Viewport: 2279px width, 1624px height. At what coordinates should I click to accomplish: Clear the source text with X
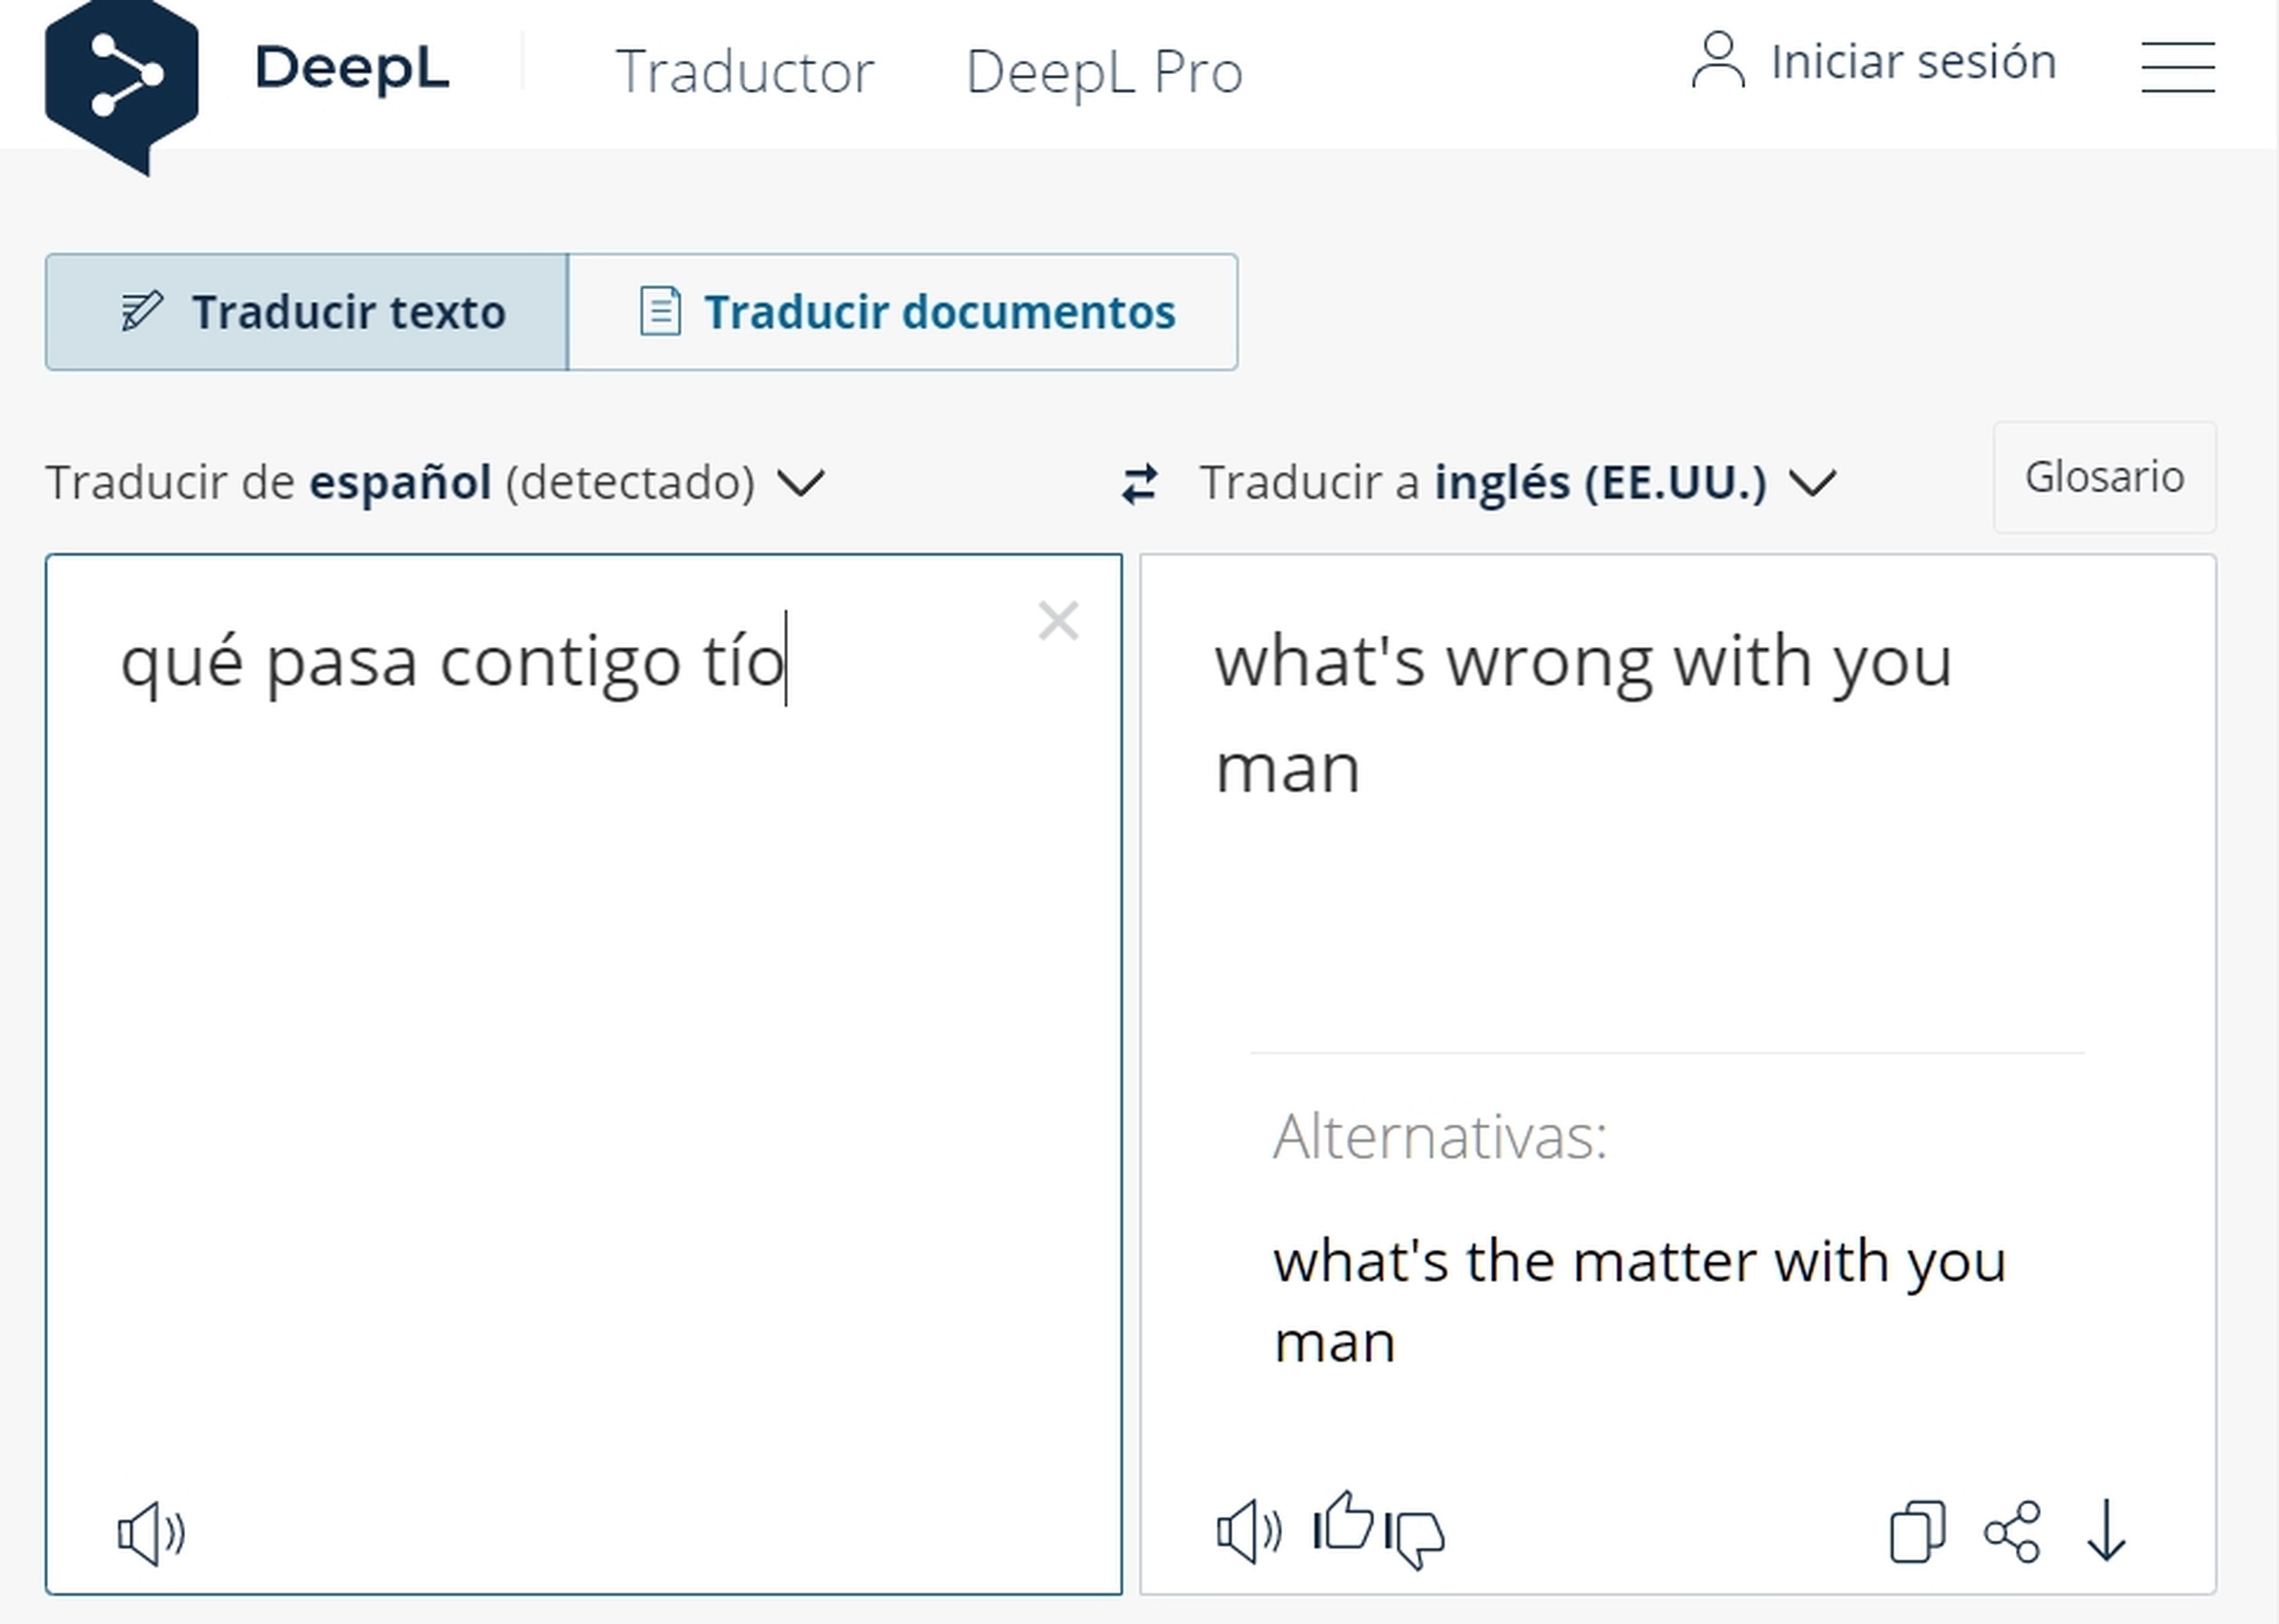pos(1058,621)
